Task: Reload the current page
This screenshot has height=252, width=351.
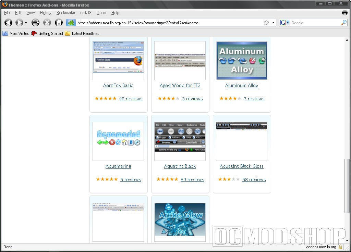Action: click(x=35, y=23)
